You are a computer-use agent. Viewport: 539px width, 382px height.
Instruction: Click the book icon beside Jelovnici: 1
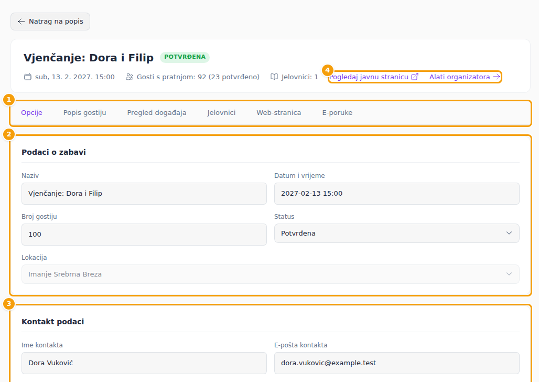(274, 77)
